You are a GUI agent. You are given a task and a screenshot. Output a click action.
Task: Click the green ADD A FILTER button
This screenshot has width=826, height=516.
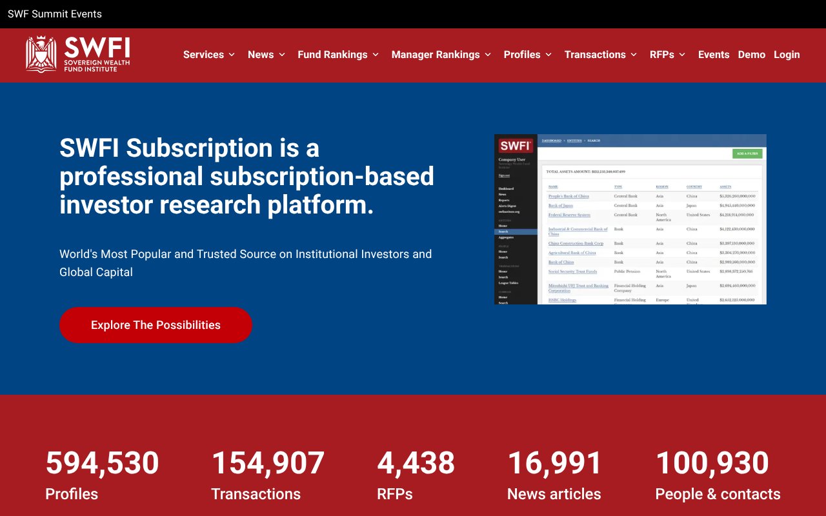[747, 154]
